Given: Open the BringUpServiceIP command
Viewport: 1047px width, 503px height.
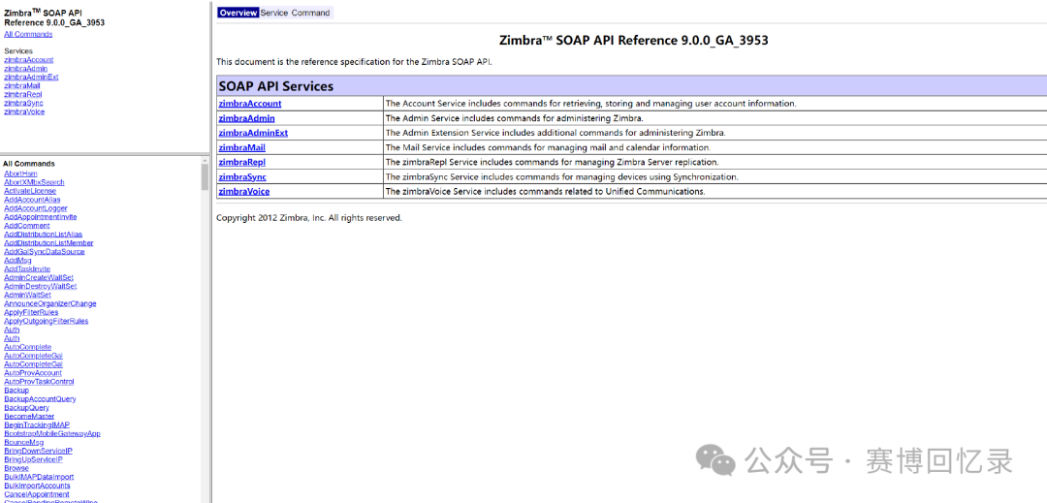Looking at the screenshot, I should click(33, 459).
